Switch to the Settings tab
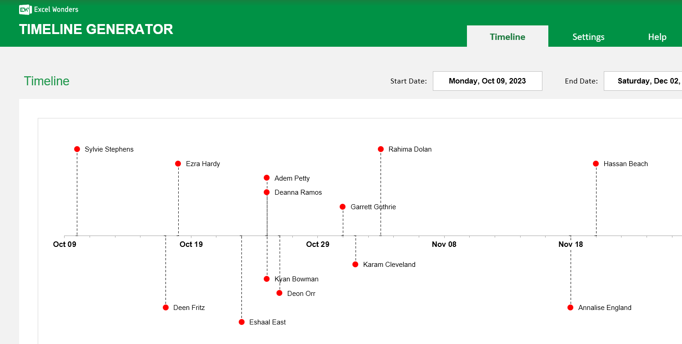Screen dimensions: 682x344 [x=588, y=36]
